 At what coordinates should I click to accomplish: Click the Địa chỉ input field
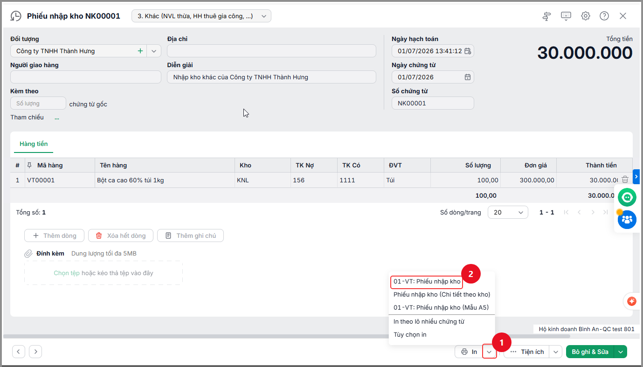(x=271, y=51)
